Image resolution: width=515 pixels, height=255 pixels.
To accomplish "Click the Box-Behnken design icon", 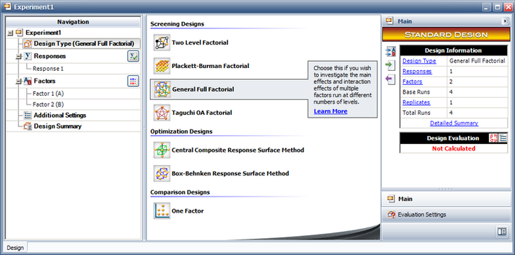I will [x=162, y=173].
